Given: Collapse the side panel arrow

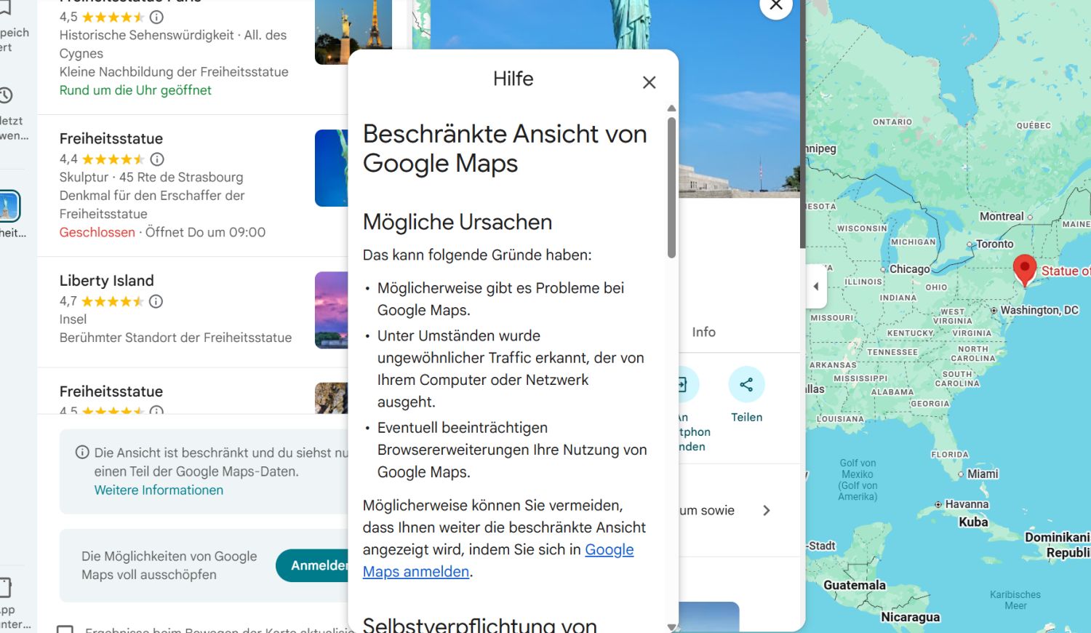Looking at the screenshot, I should coord(816,287).
